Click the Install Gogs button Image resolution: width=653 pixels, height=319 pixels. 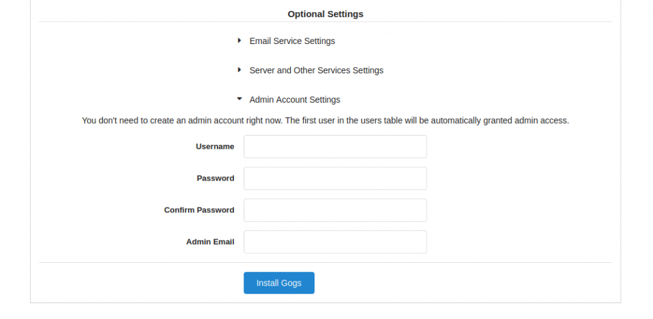[x=279, y=283]
